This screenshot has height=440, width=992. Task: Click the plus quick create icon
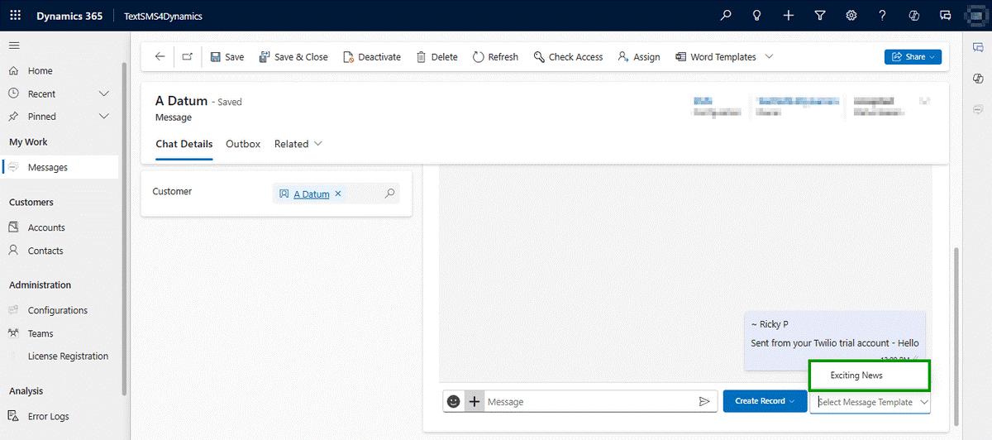click(789, 16)
